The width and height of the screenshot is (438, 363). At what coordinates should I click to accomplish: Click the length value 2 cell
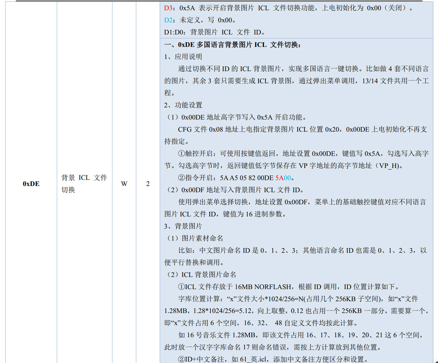(x=148, y=184)
